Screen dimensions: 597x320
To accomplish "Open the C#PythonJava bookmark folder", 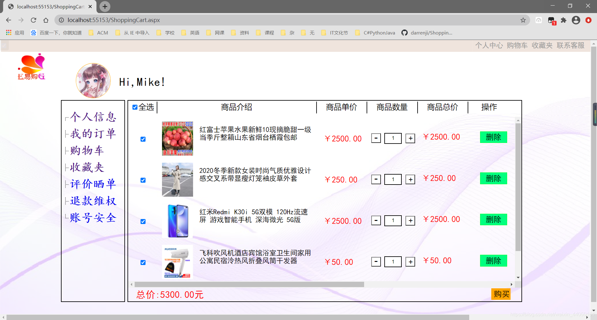I will (375, 33).
